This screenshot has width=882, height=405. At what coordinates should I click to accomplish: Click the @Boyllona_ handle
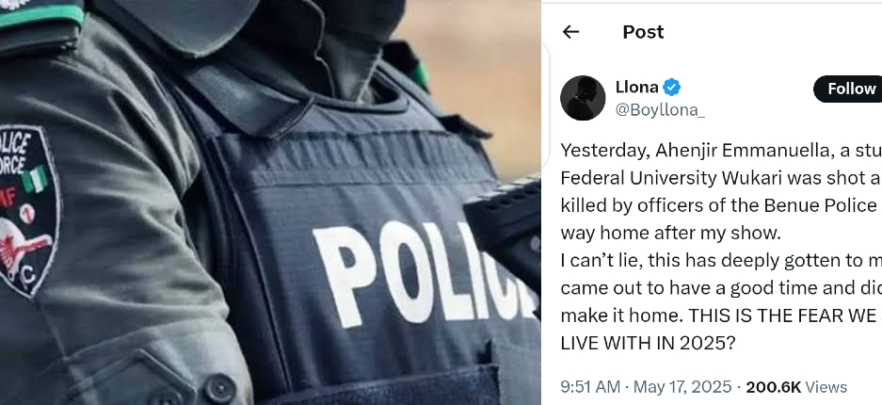[x=660, y=110]
